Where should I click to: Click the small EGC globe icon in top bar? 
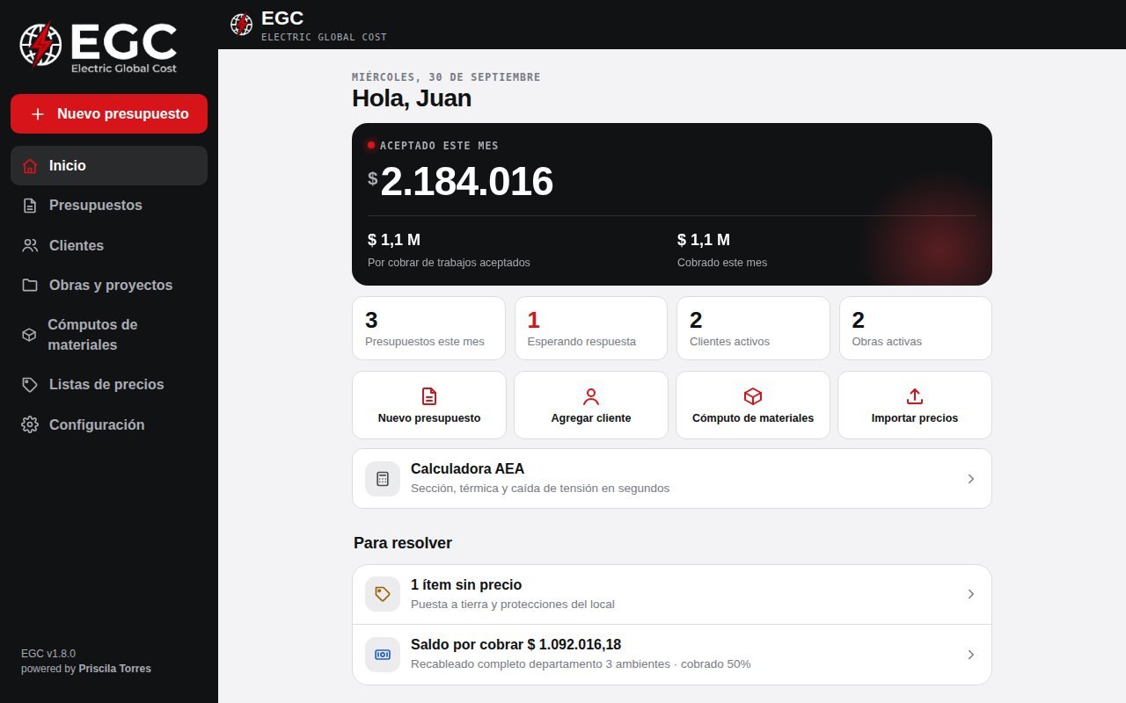tap(241, 25)
